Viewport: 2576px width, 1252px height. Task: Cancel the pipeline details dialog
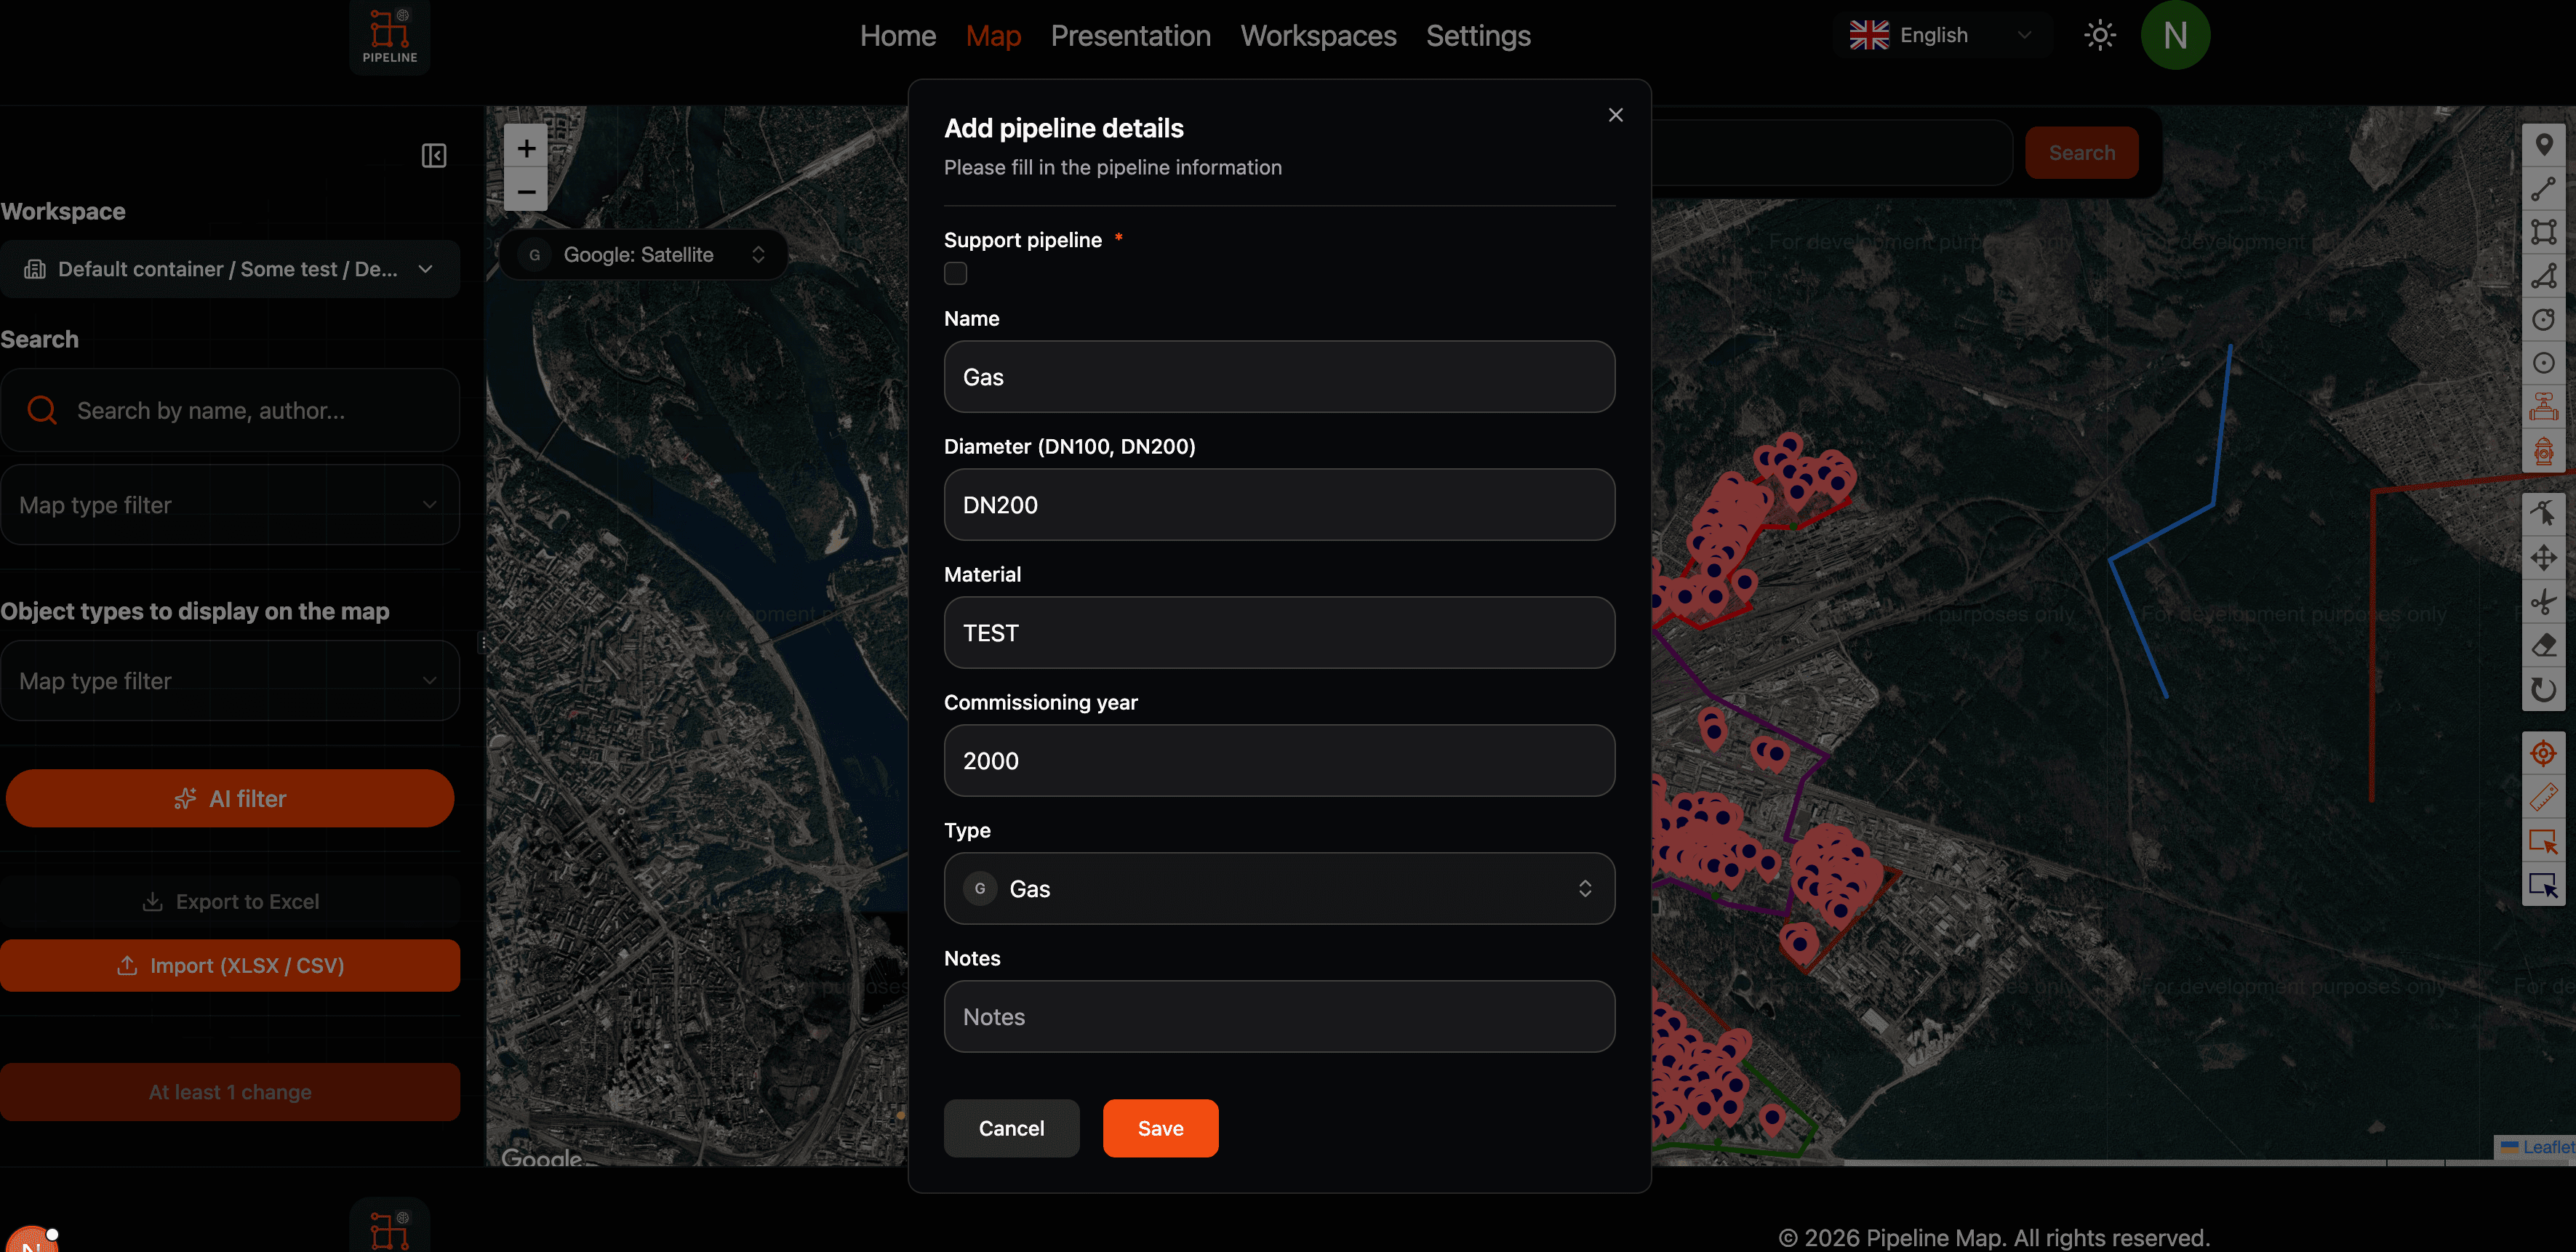[x=1011, y=1128]
